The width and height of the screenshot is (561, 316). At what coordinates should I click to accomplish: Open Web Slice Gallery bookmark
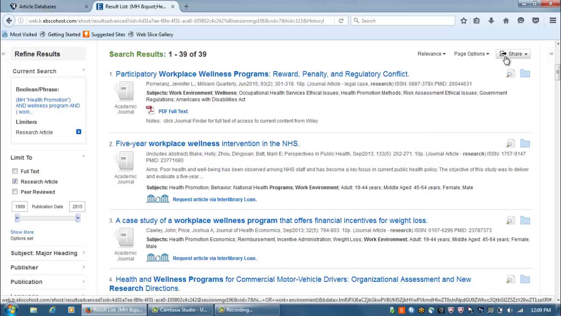pos(150,34)
